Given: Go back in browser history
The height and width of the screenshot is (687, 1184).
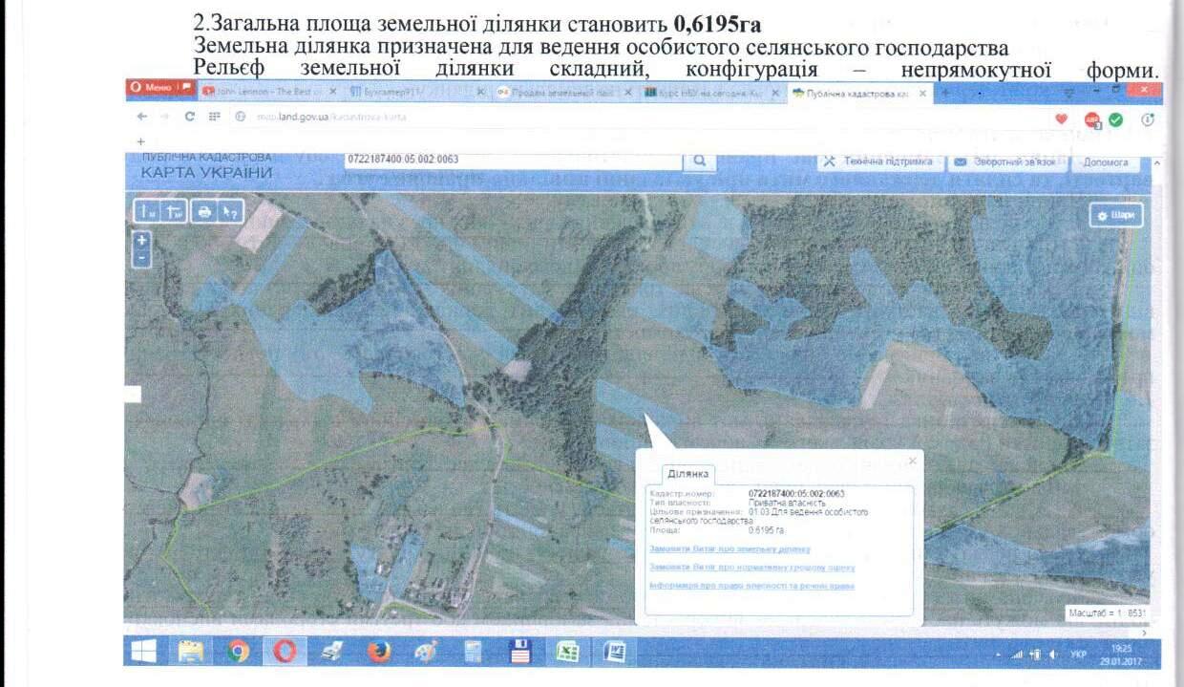Looking at the screenshot, I should (142, 117).
